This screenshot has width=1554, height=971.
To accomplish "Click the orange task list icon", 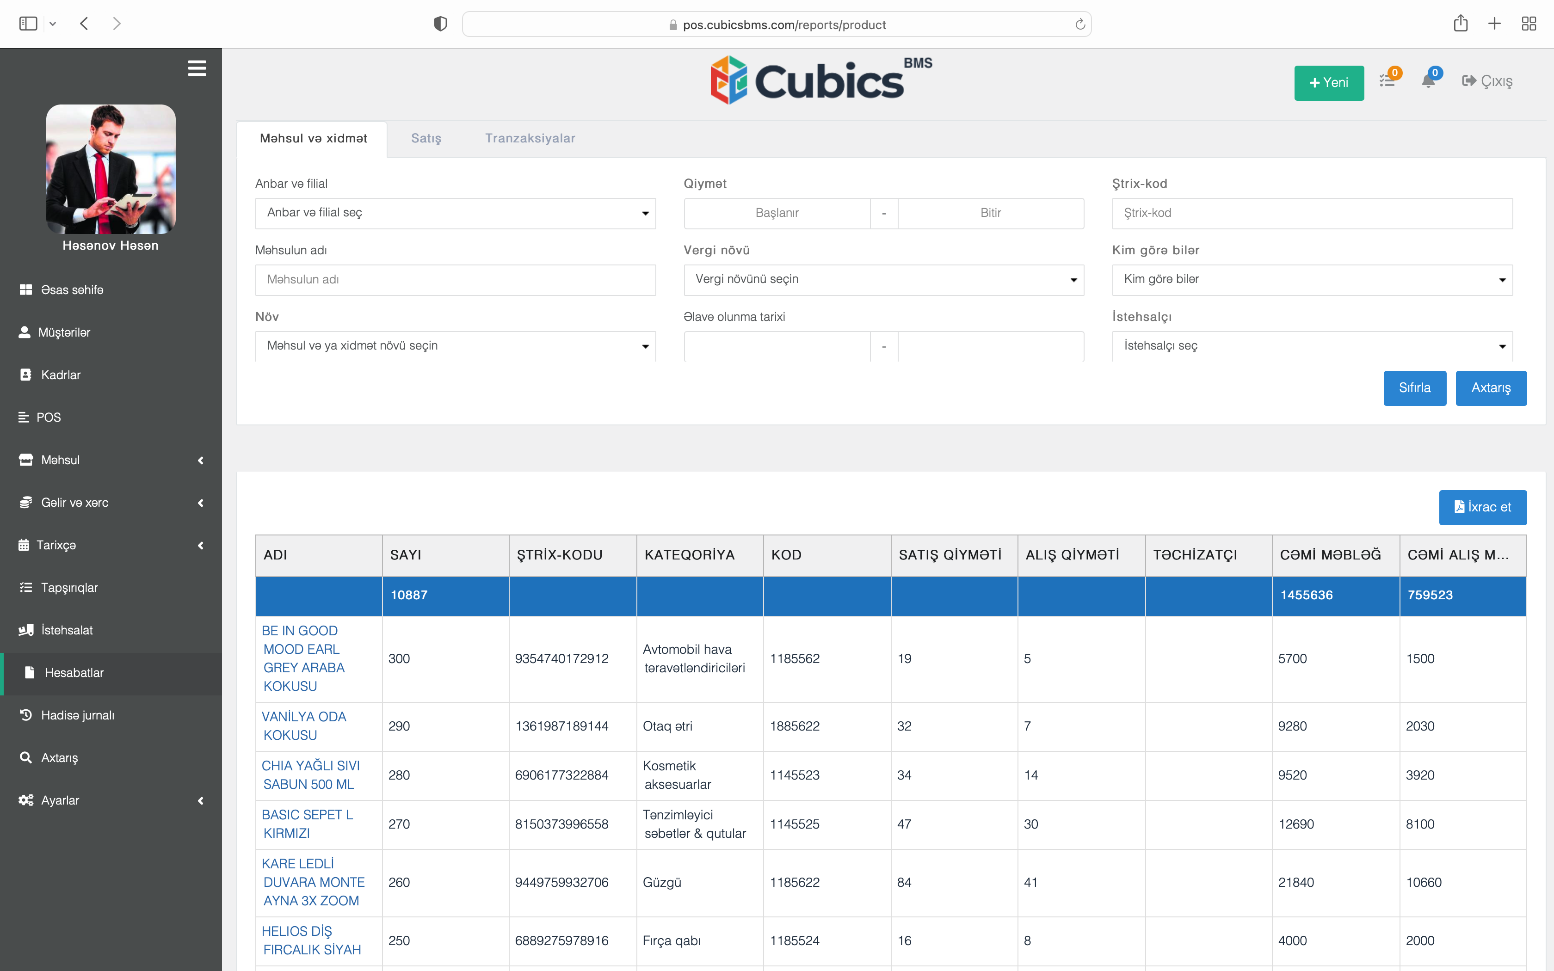I will (1387, 81).
